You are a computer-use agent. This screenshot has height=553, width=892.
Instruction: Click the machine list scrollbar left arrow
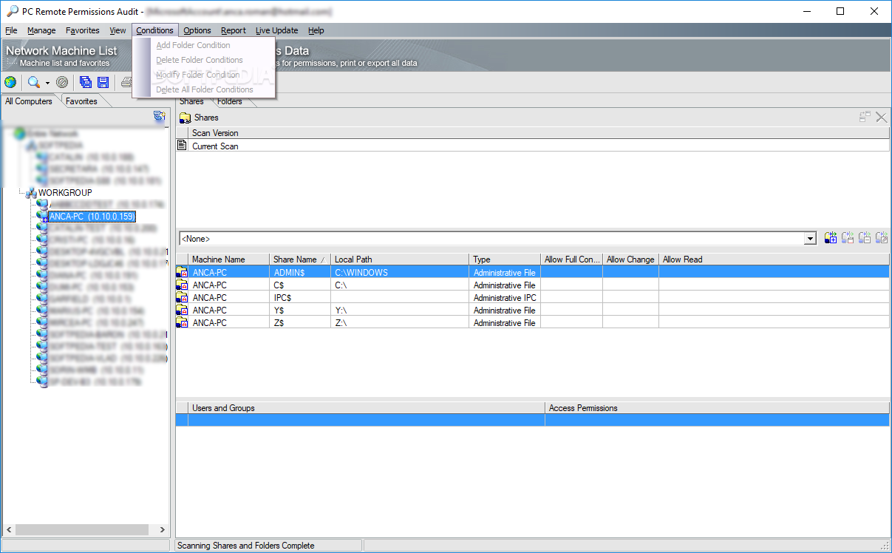(9, 530)
